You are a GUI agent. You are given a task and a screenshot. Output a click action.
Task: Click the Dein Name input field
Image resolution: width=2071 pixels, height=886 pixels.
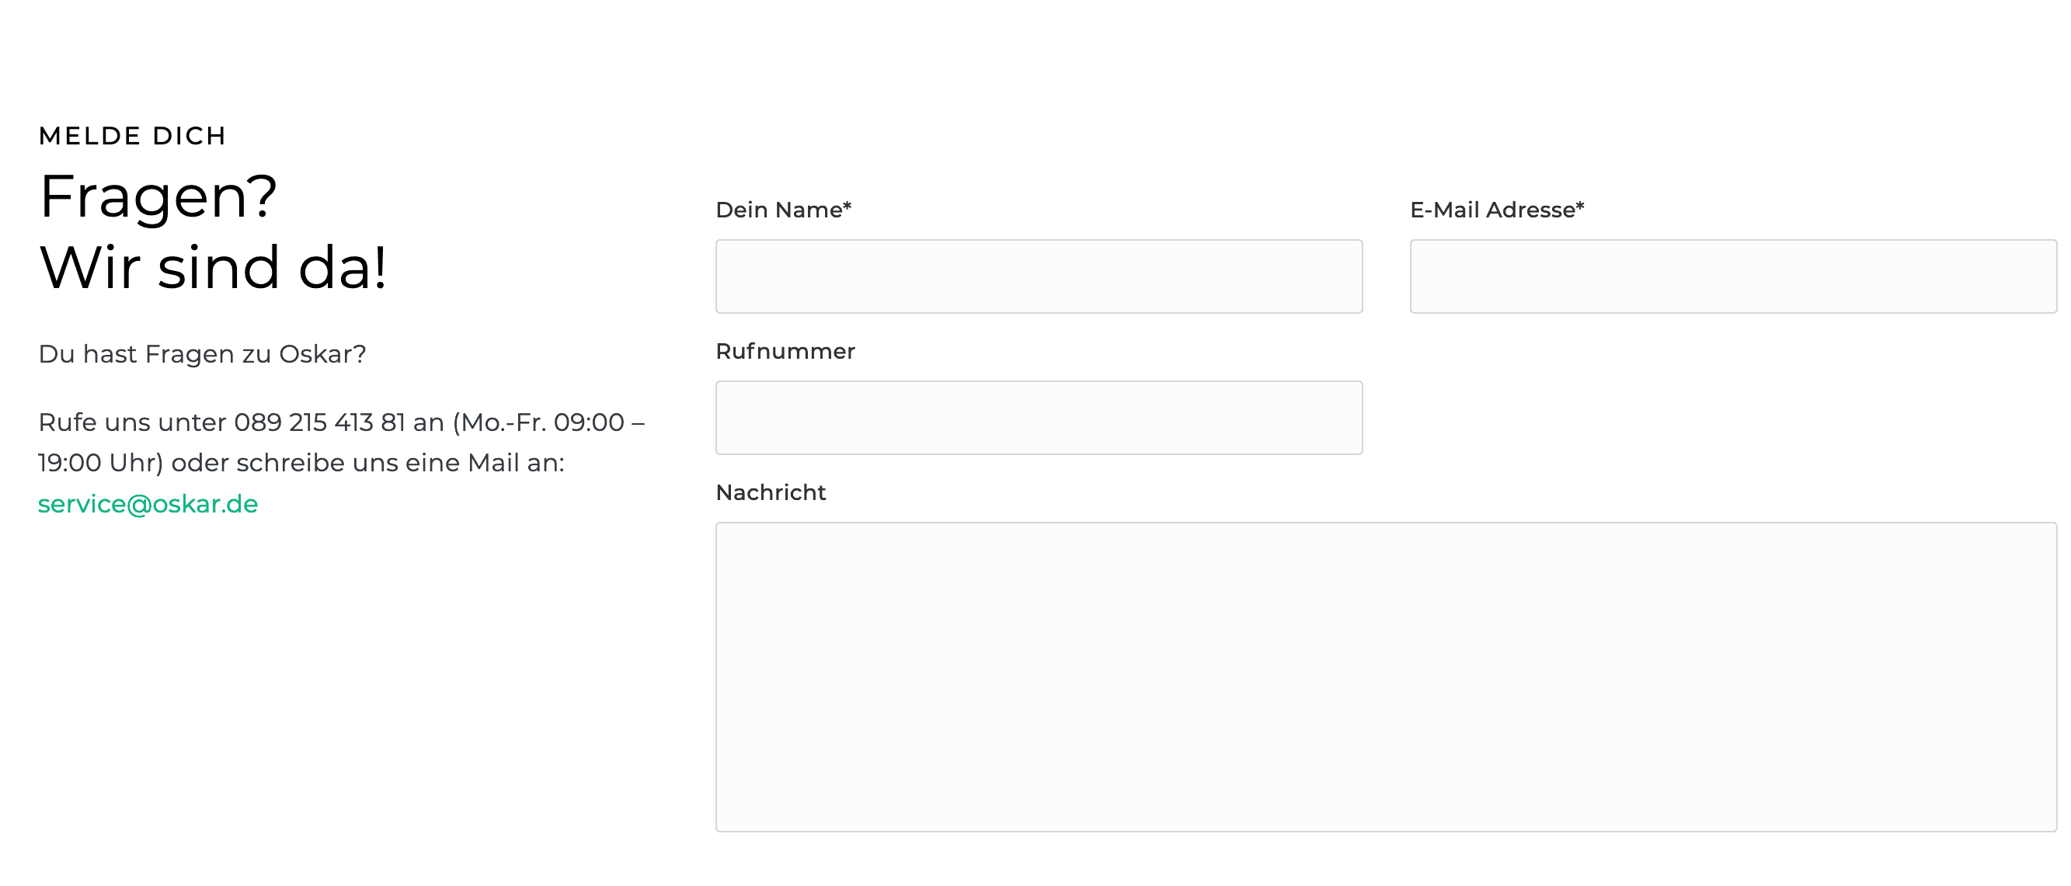(1039, 276)
